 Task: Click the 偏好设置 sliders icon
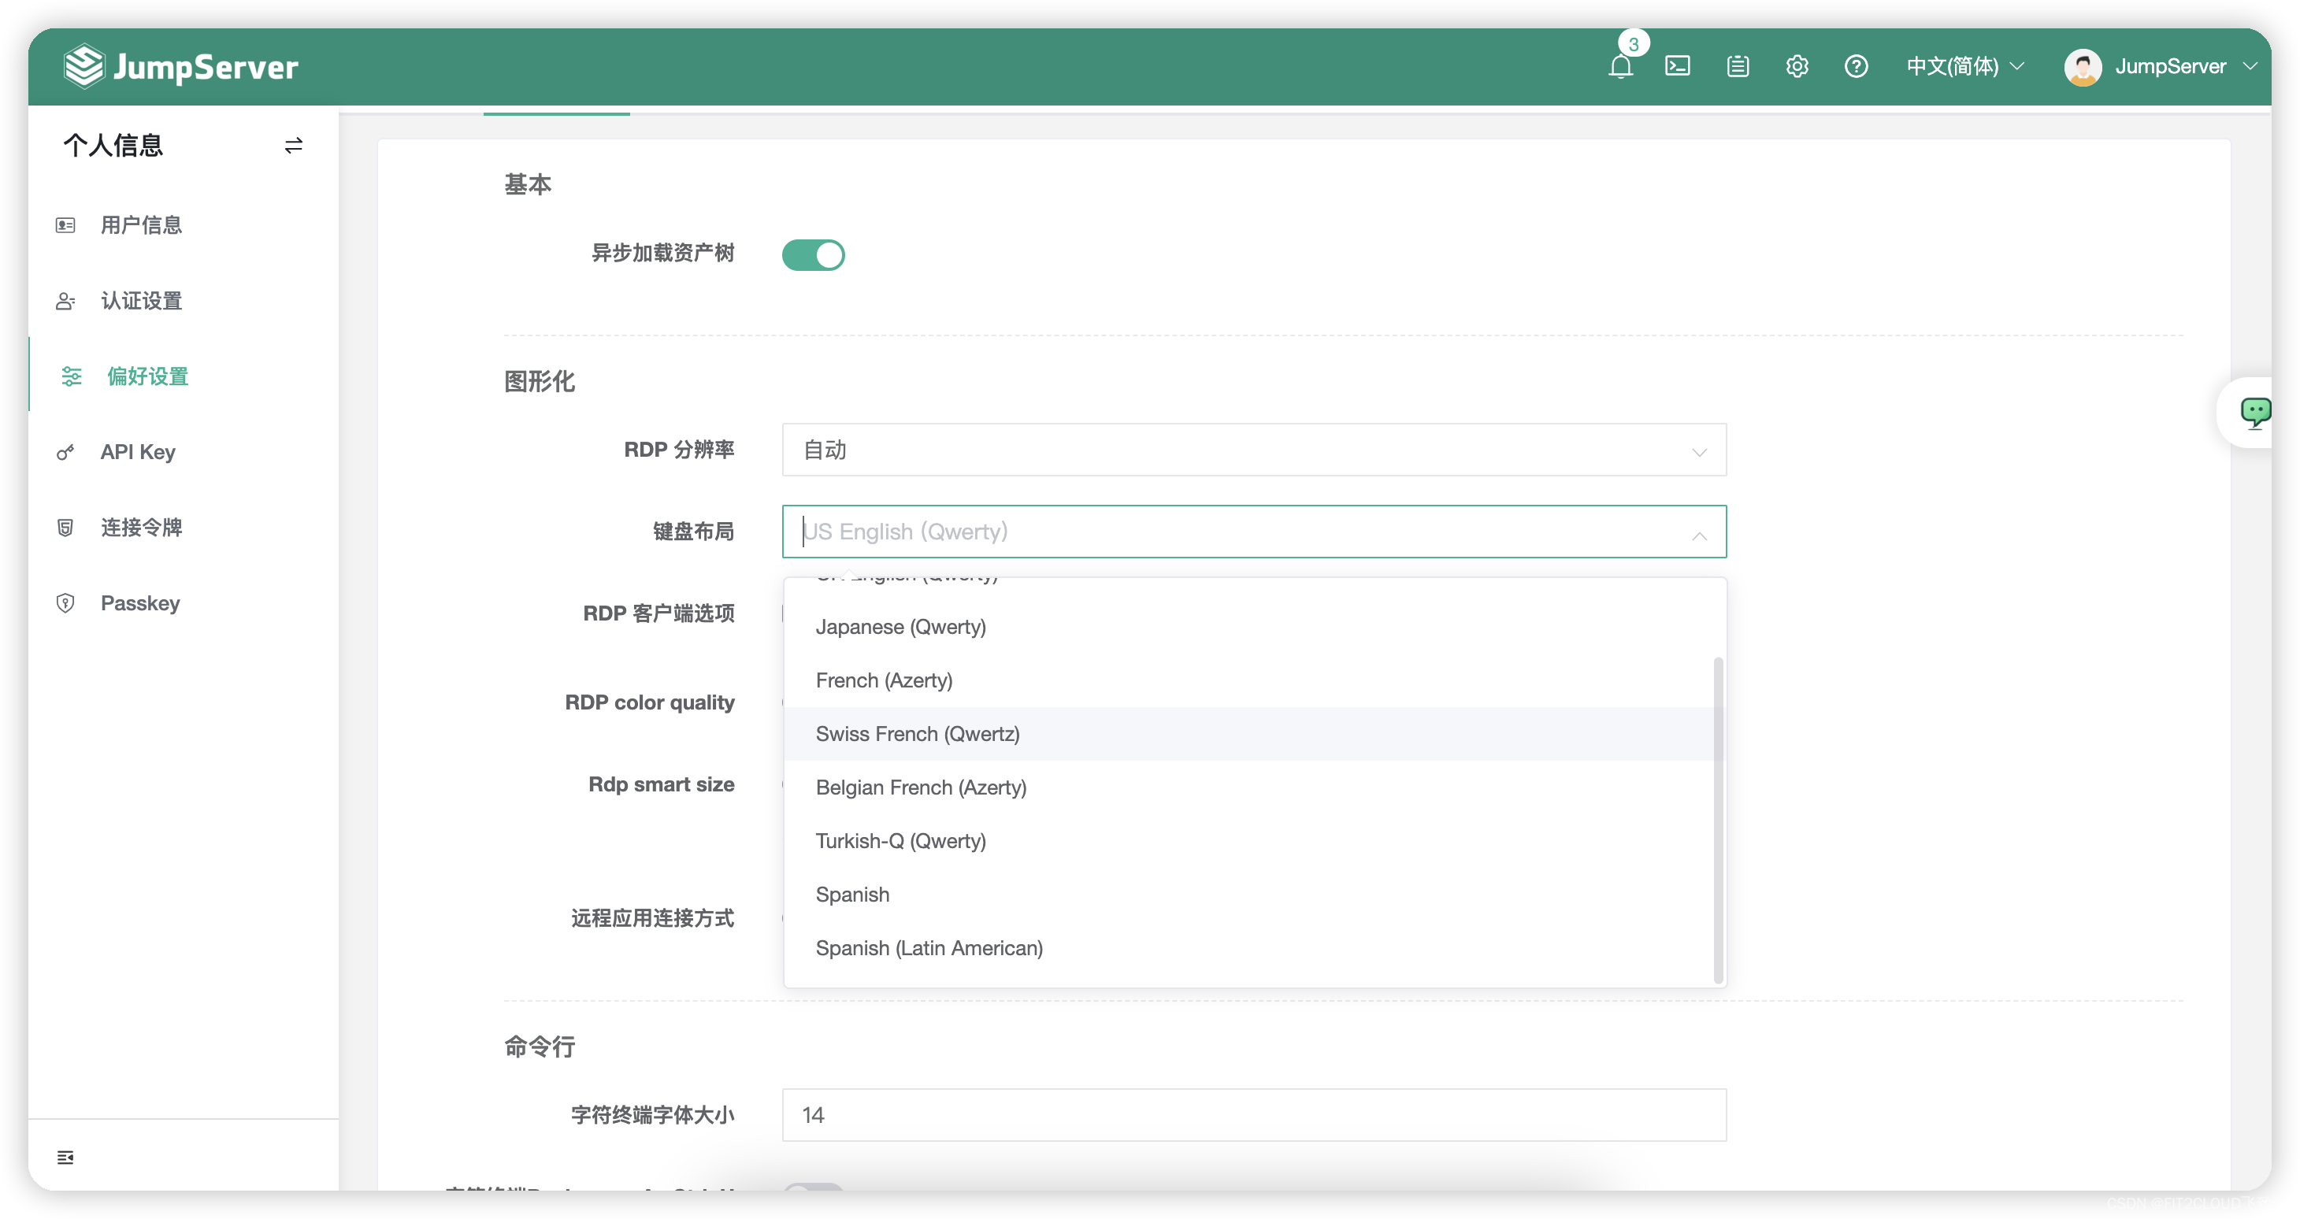72,376
